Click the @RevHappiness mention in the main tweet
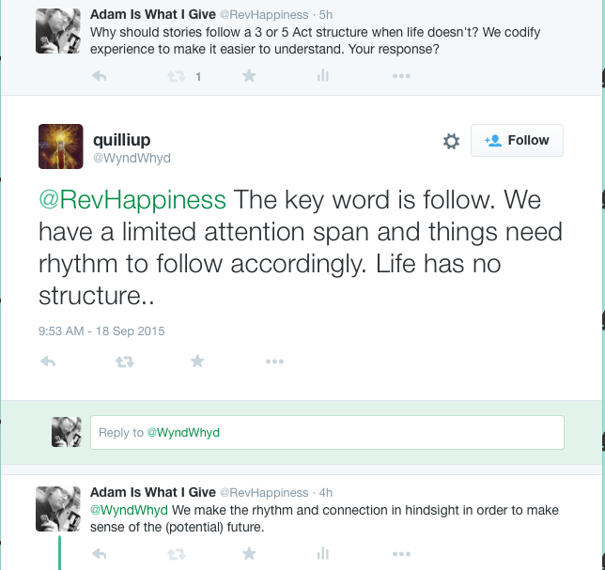Screen dimensions: 605x570 132,200
